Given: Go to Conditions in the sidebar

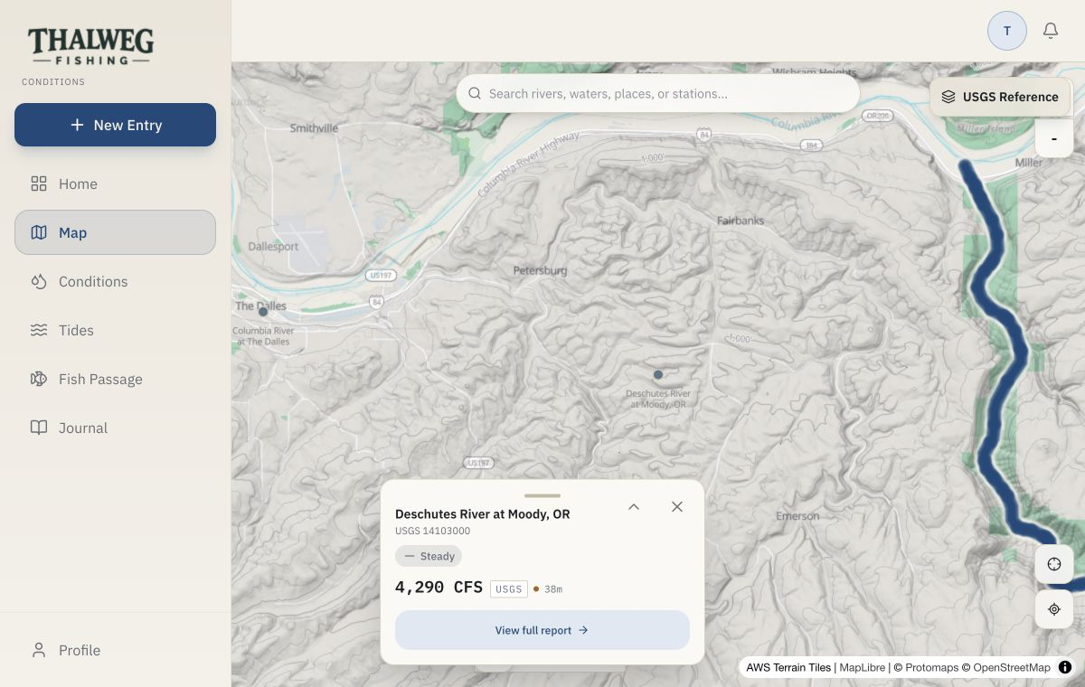Looking at the screenshot, I should coord(115,281).
